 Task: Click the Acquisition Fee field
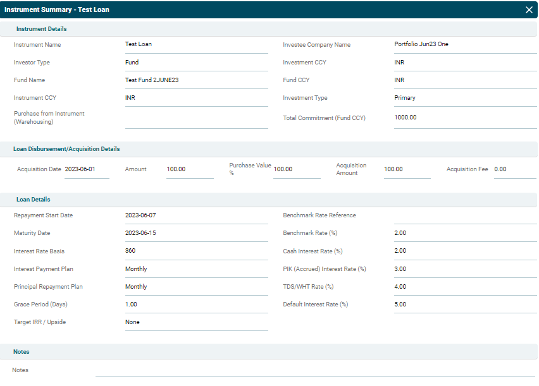(x=514, y=169)
